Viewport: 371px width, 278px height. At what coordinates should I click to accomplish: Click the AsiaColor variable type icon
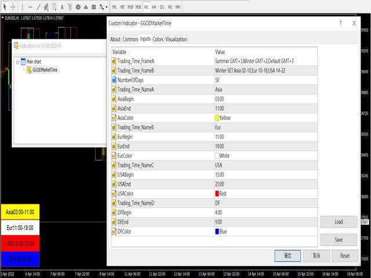(x=114, y=118)
